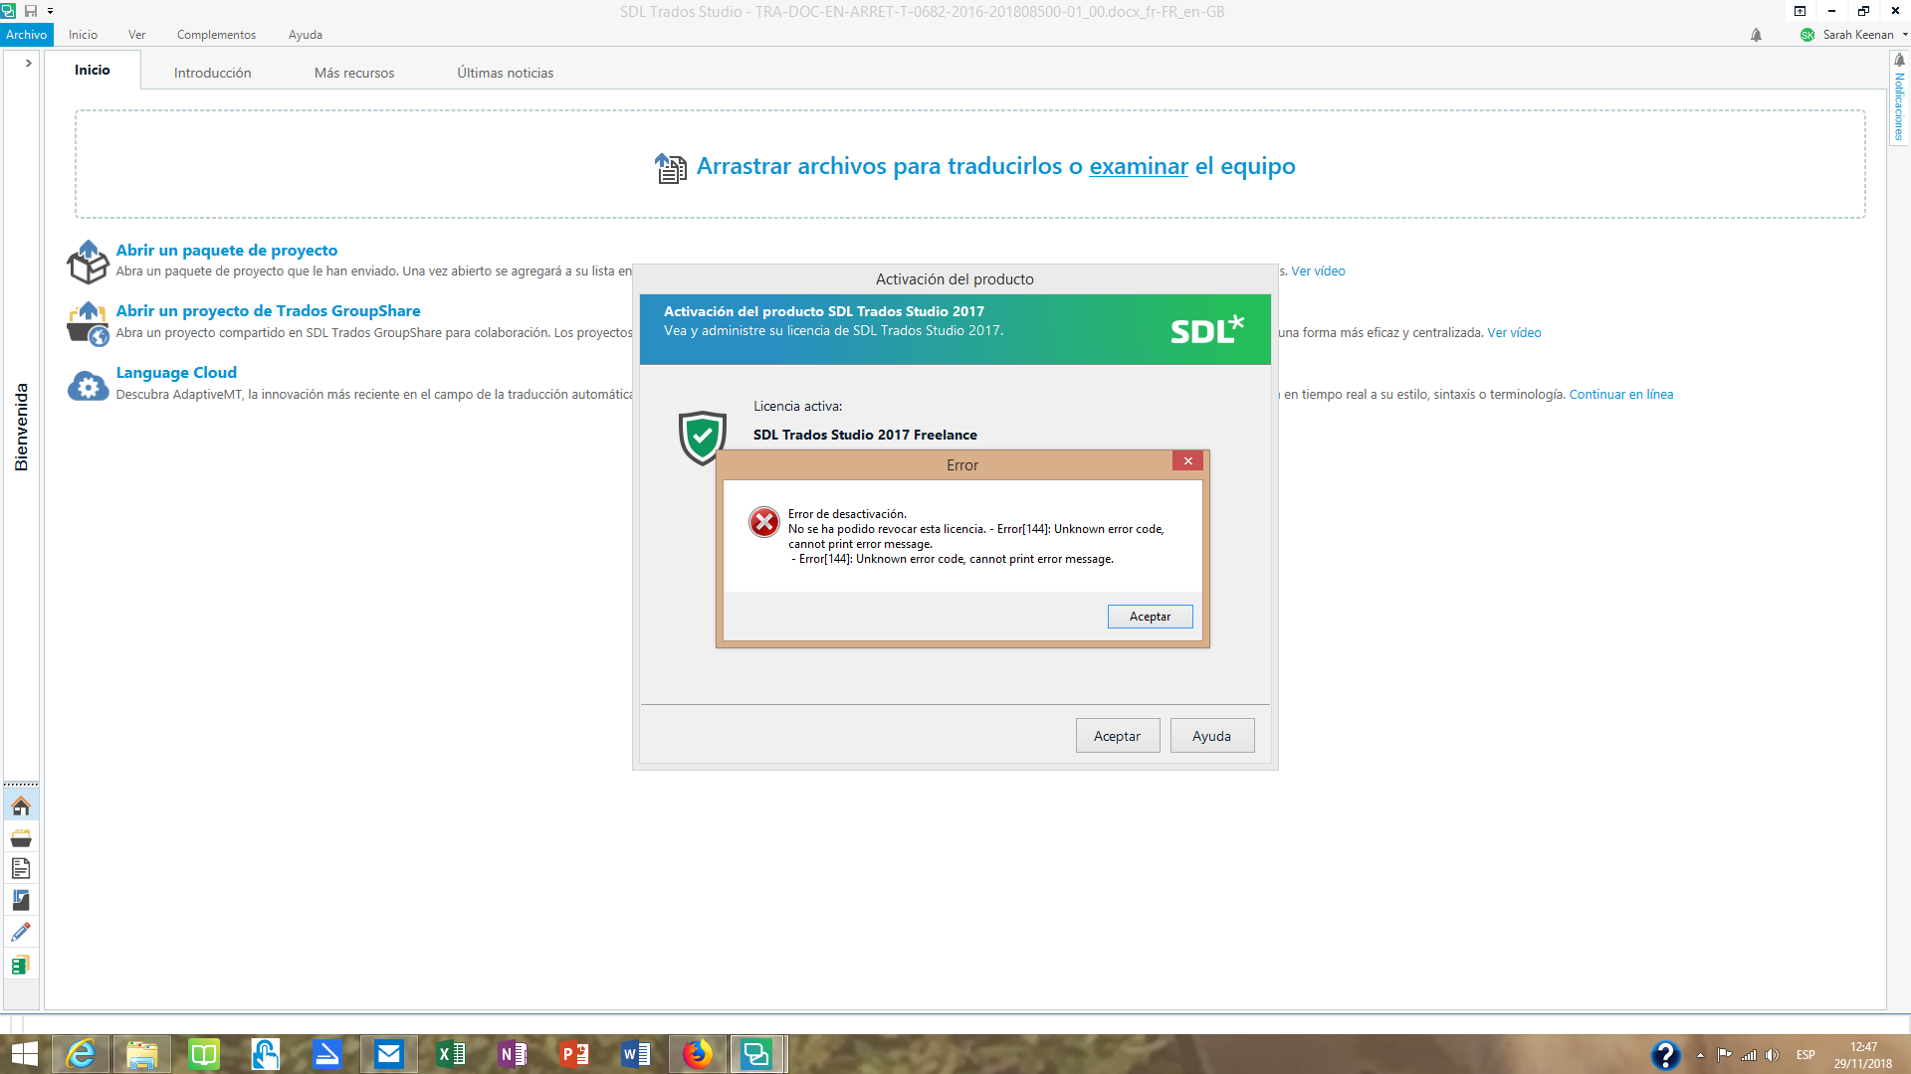Open the Bienvenida home view
1911x1074 pixels.
point(22,805)
